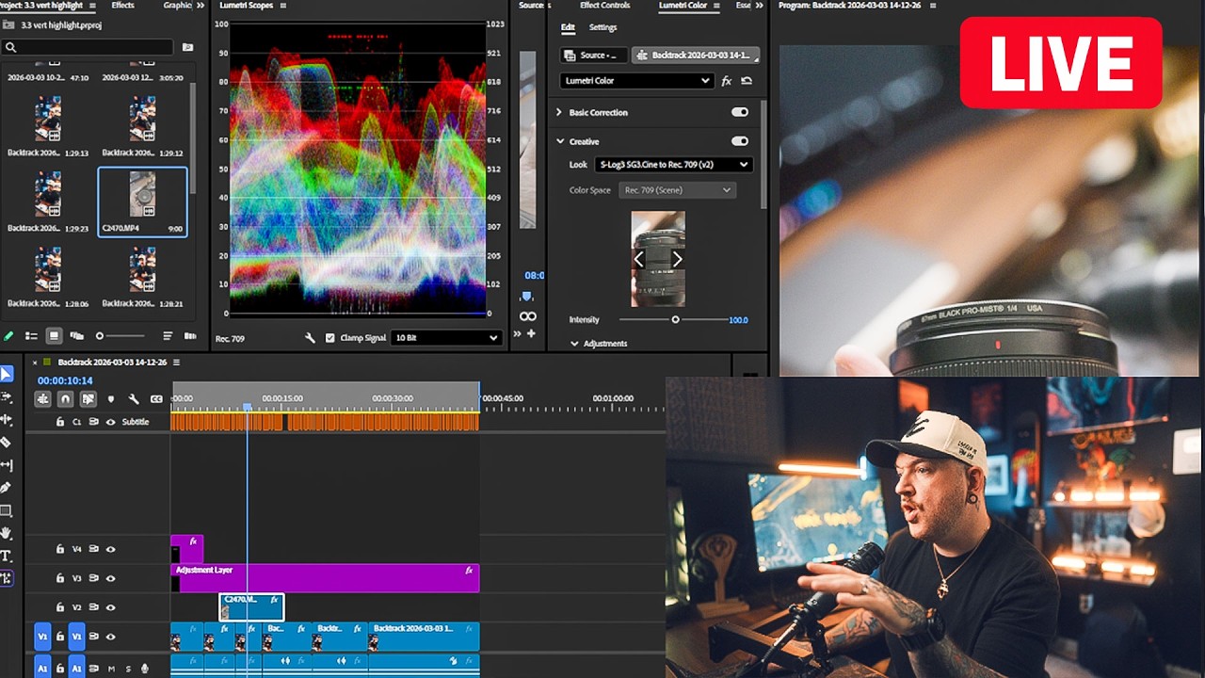This screenshot has width=1205, height=678.
Task: Click the fx icon next to Lumetri Color dropdown
Action: pos(727,81)
